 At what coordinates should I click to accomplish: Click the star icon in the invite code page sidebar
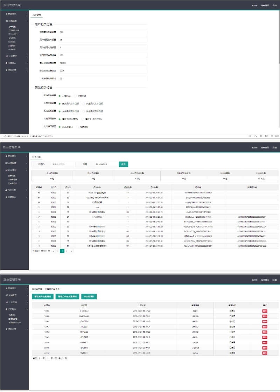(7, 329)
